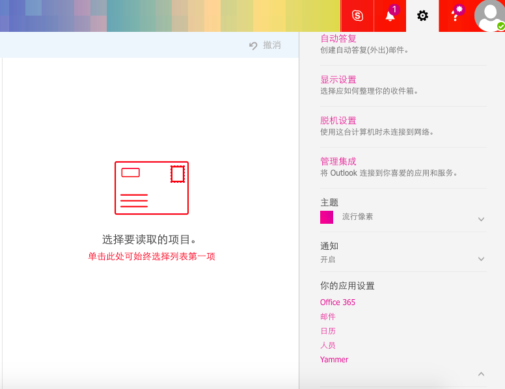Click the undo arrow icon

click(253, 46)
